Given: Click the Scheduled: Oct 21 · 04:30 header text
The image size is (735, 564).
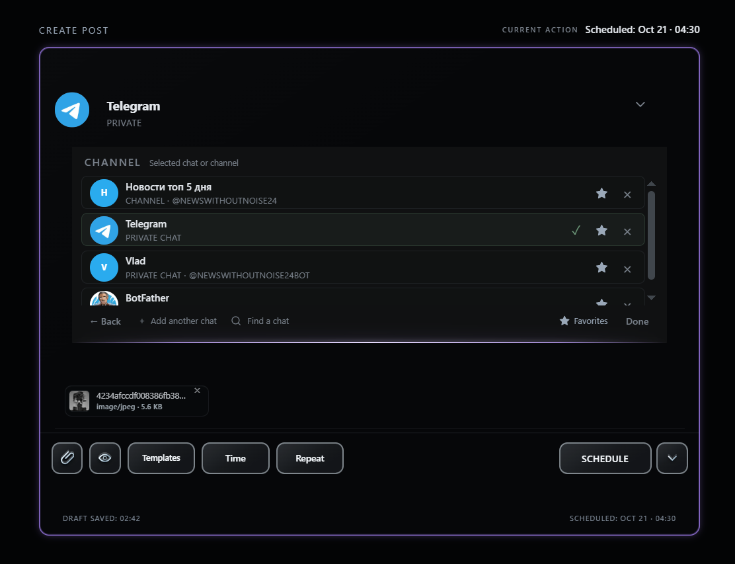Looking at the screenshot, I should pyautogui.click(x=642, y=30).
